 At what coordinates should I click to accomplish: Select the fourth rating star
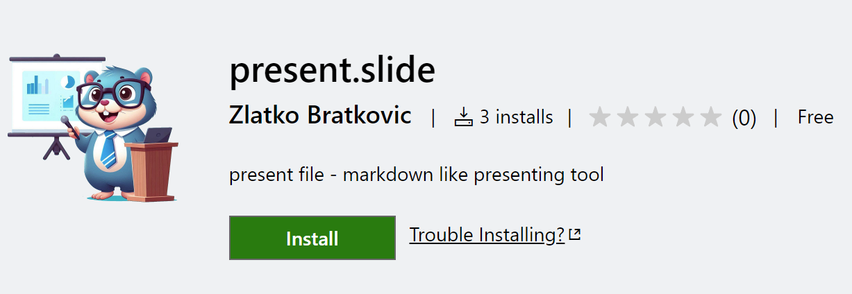pyautogui.click(x=683, y=118)
